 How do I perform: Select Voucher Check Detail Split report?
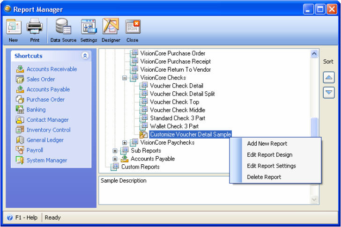[182, 94]
